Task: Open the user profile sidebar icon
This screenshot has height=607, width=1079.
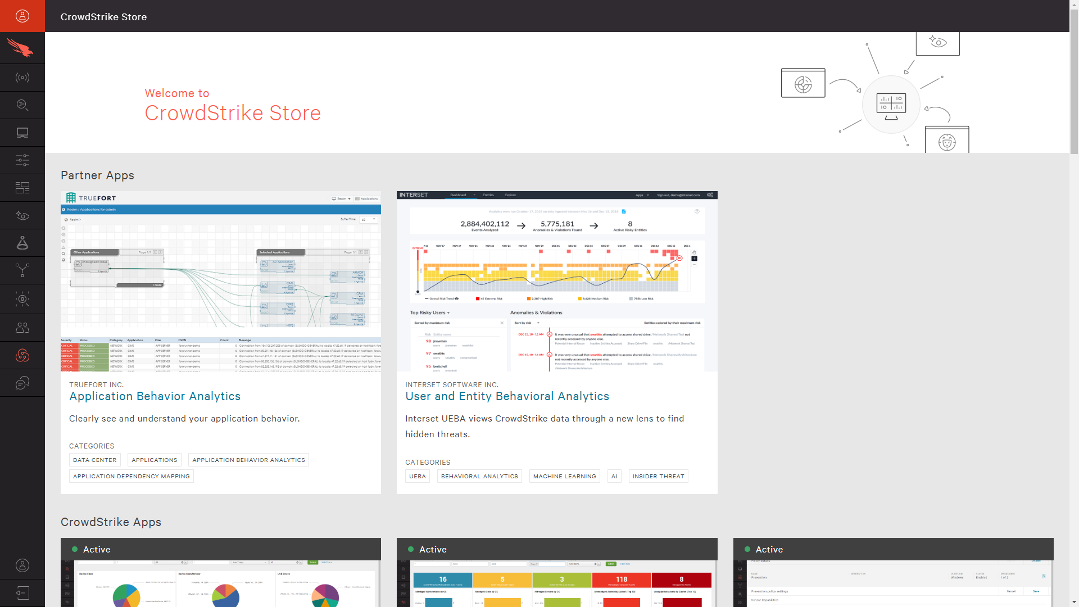Action: click(22, 16)
